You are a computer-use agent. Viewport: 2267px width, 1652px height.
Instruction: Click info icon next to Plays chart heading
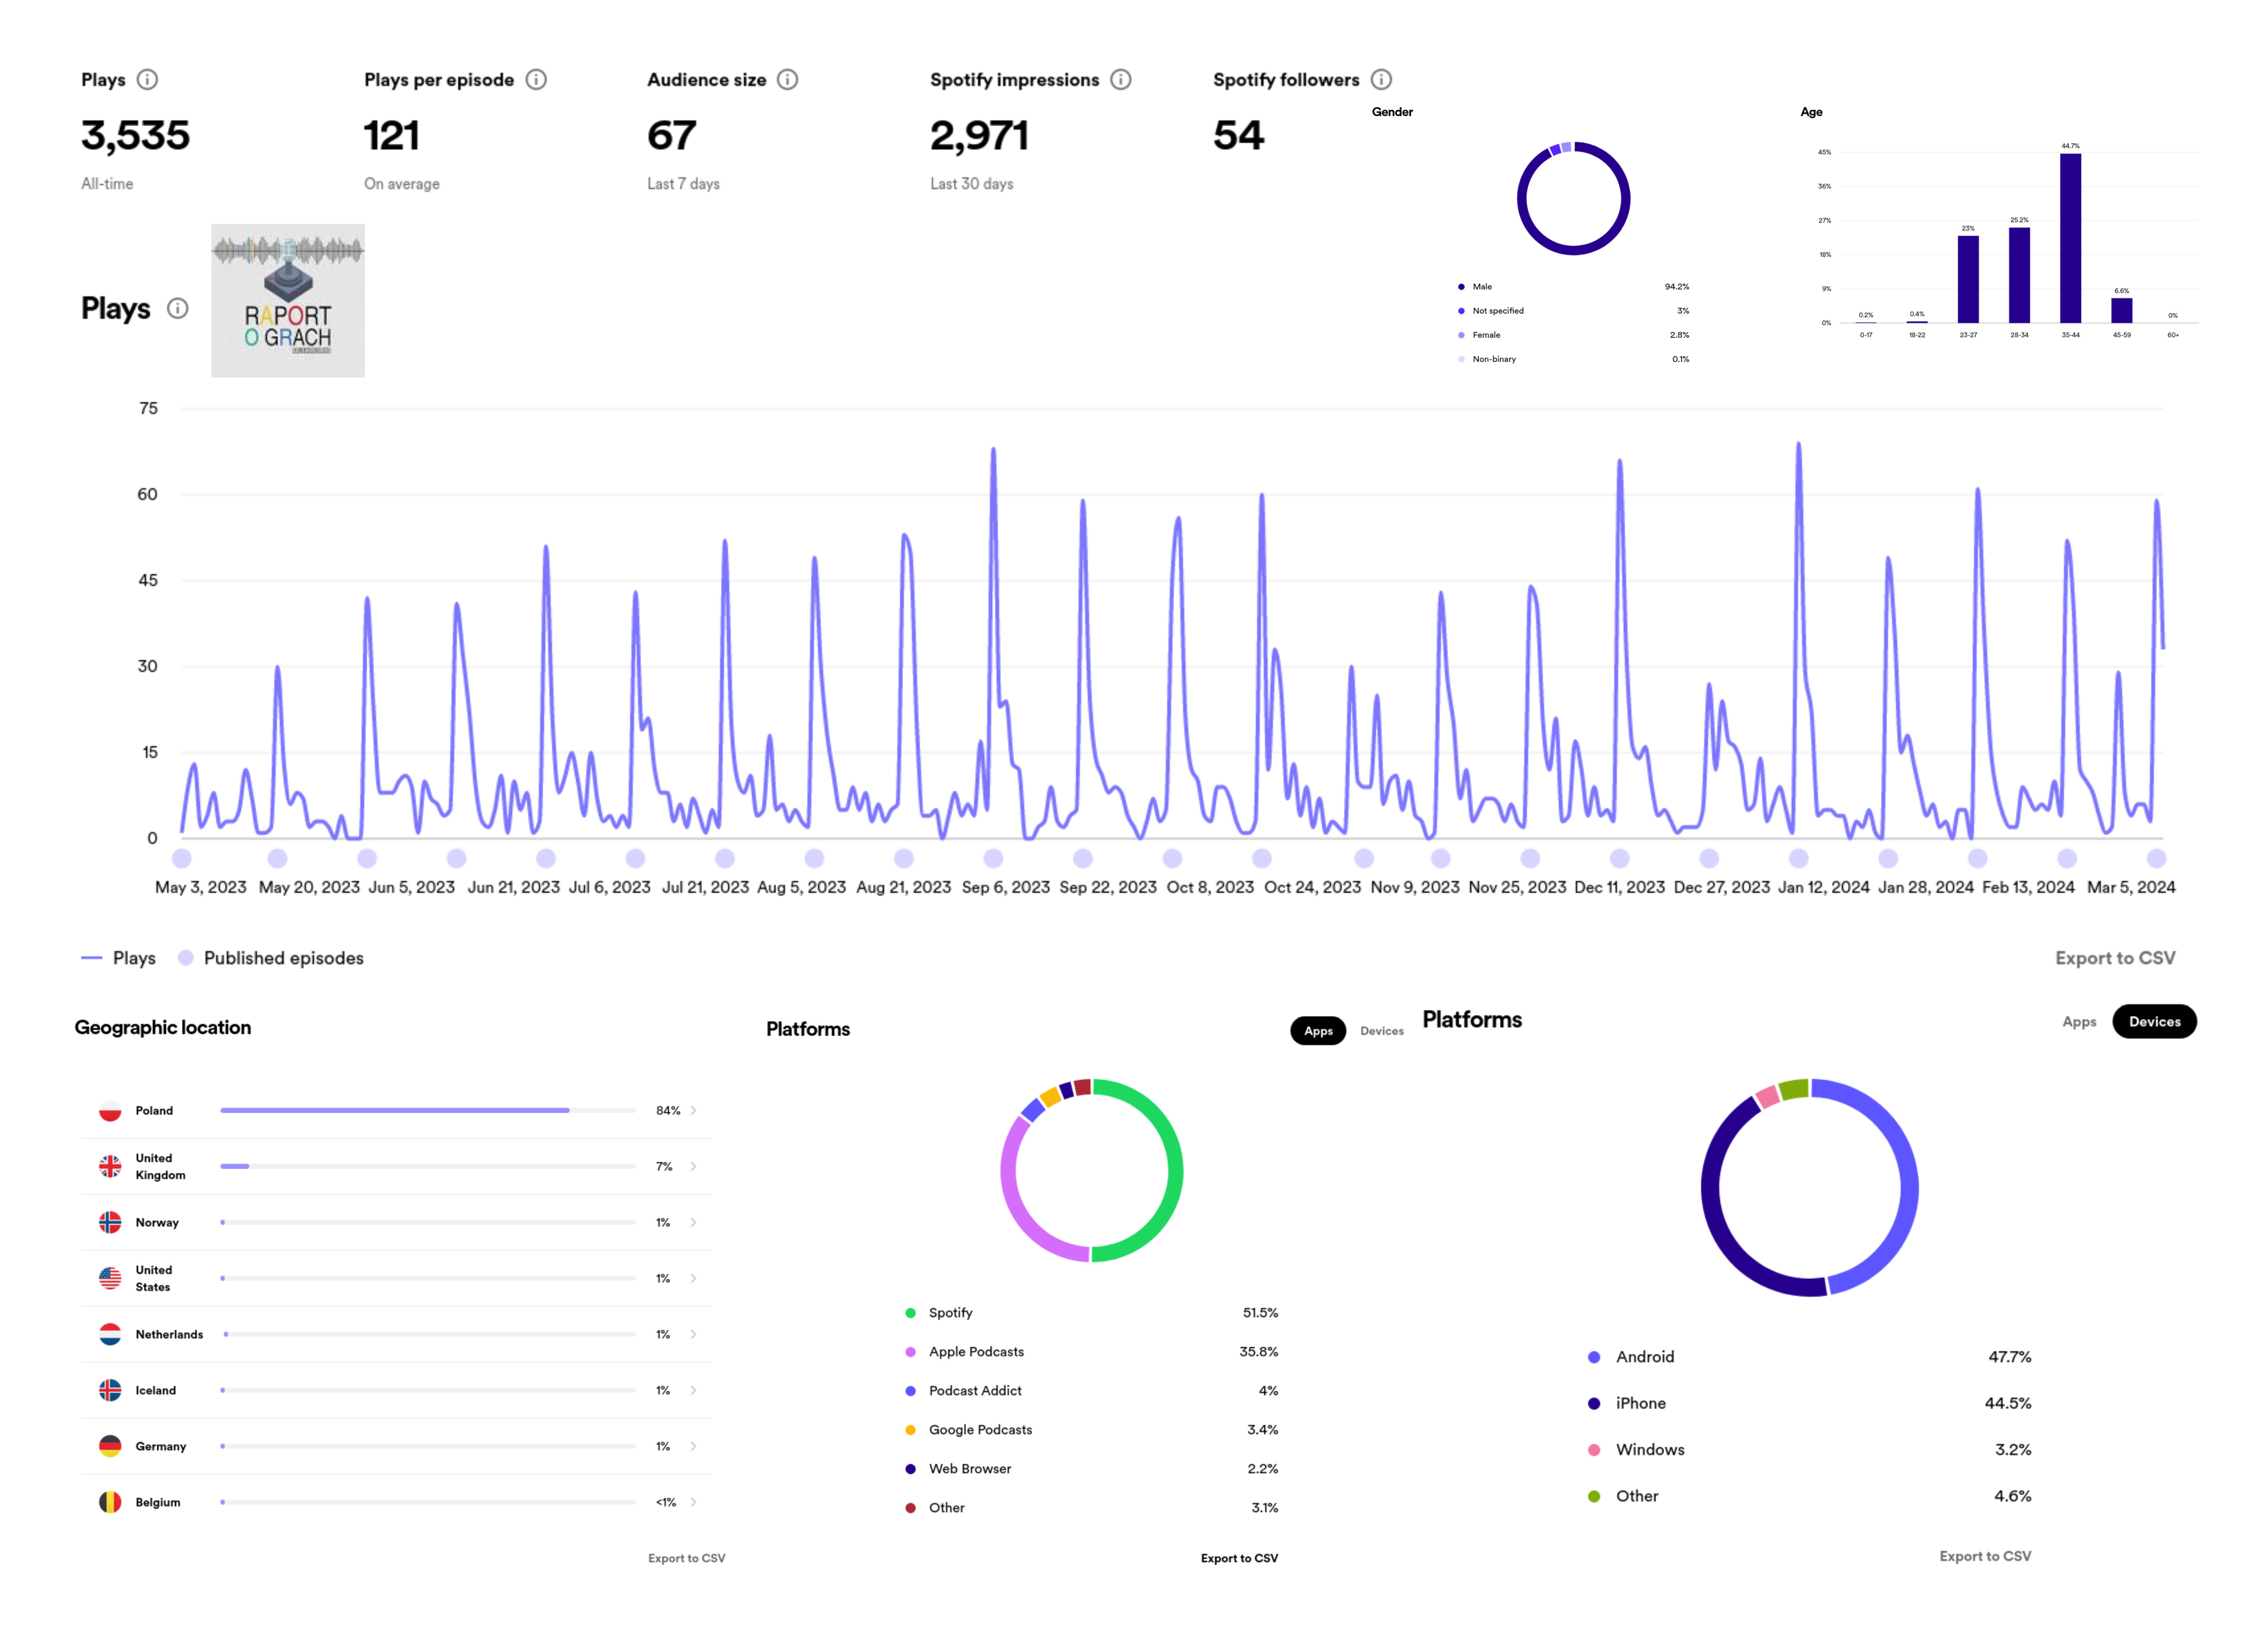[178, 308]
